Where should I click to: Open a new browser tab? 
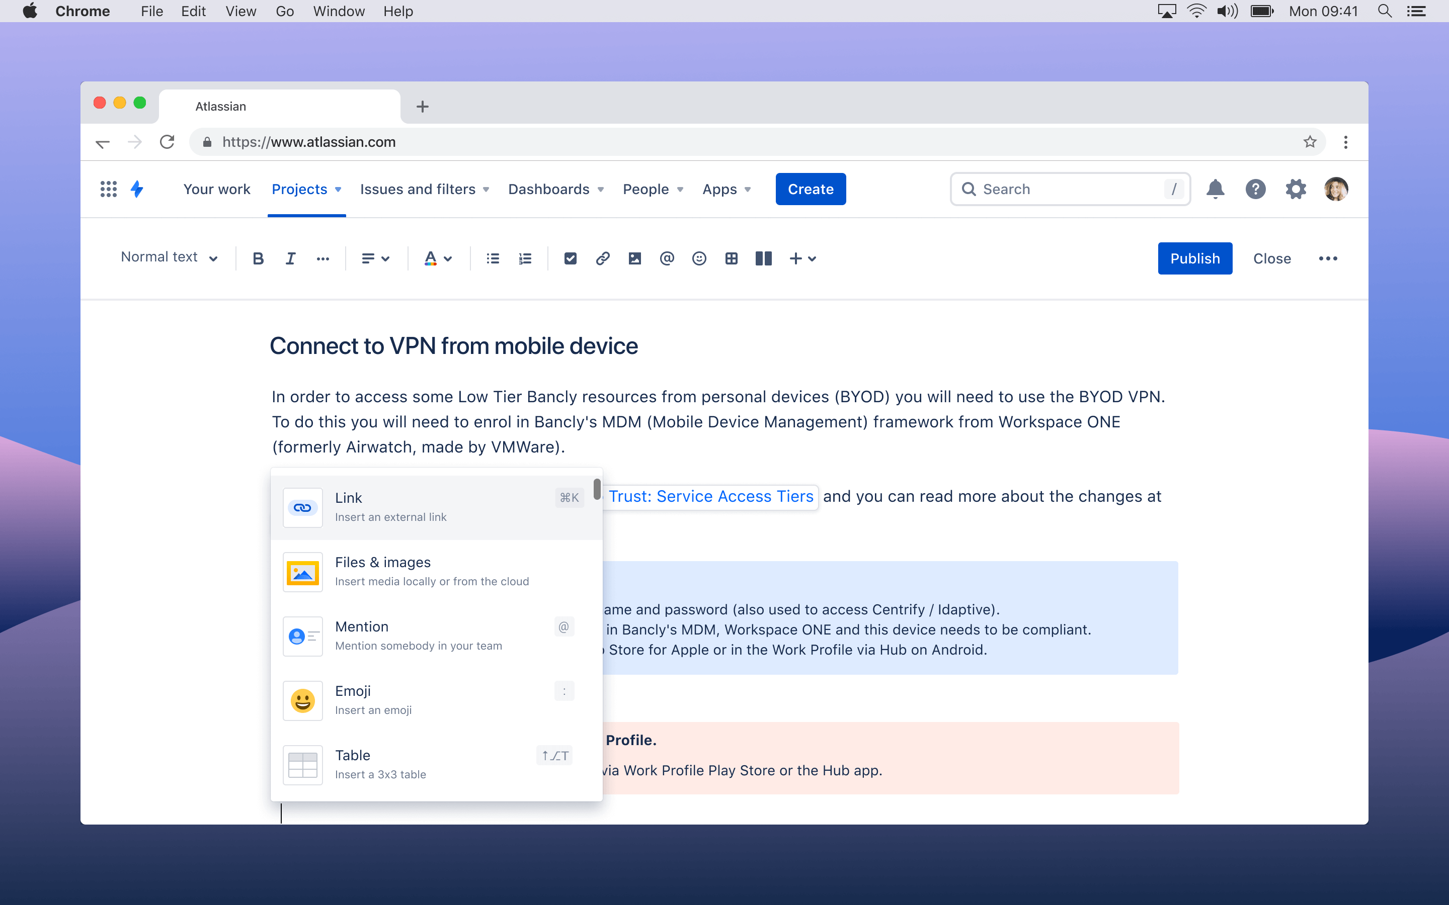click(x=423, y=107)
